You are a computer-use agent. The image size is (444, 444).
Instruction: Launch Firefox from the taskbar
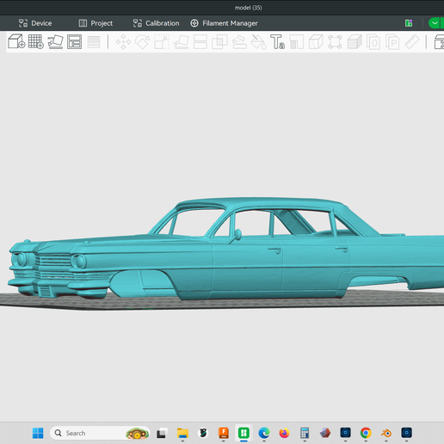[x=284, y=433]
